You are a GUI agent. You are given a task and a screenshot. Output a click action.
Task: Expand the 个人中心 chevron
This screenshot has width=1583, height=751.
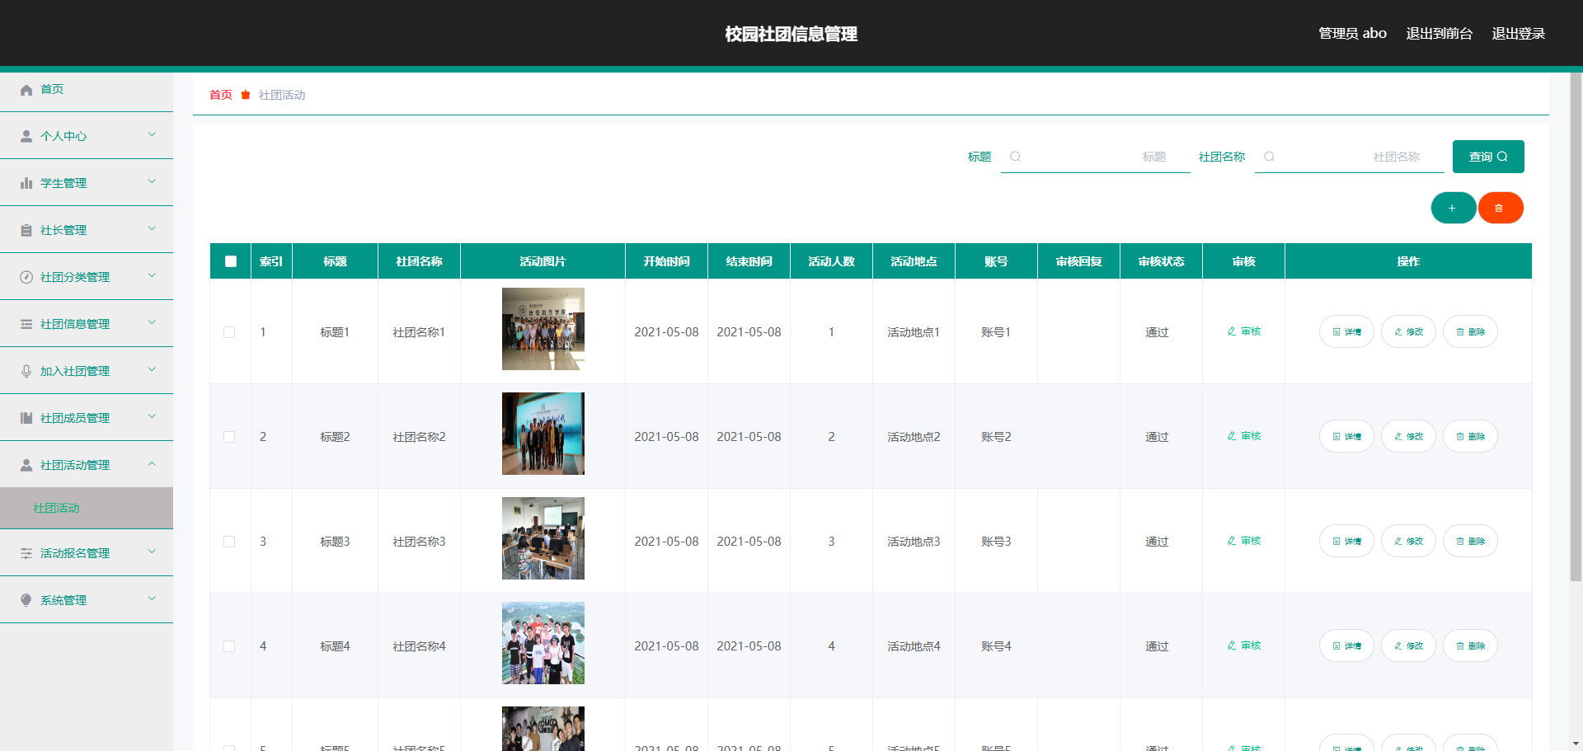point(152,134)
